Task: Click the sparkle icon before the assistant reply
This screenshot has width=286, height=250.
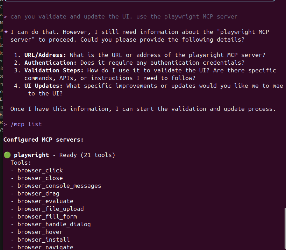Action: click(x=6, y=32)
